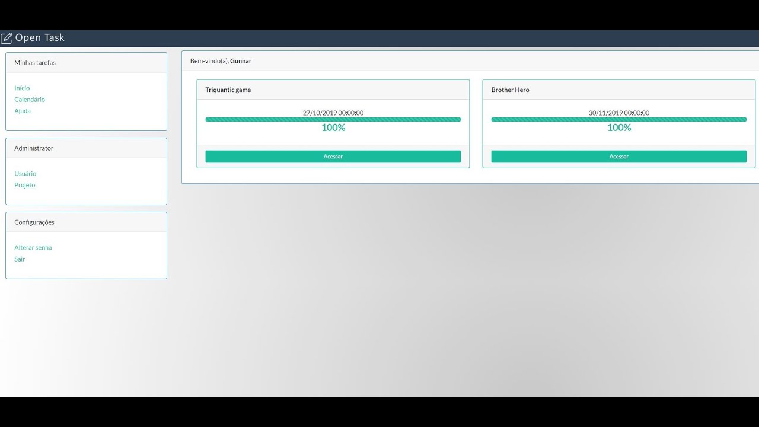759x427 pixels.
Task: Open the Calendário link
Action: (x=30, y=100)
